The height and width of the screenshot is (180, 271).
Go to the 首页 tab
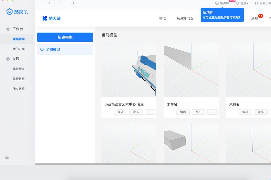pos(163,18)
